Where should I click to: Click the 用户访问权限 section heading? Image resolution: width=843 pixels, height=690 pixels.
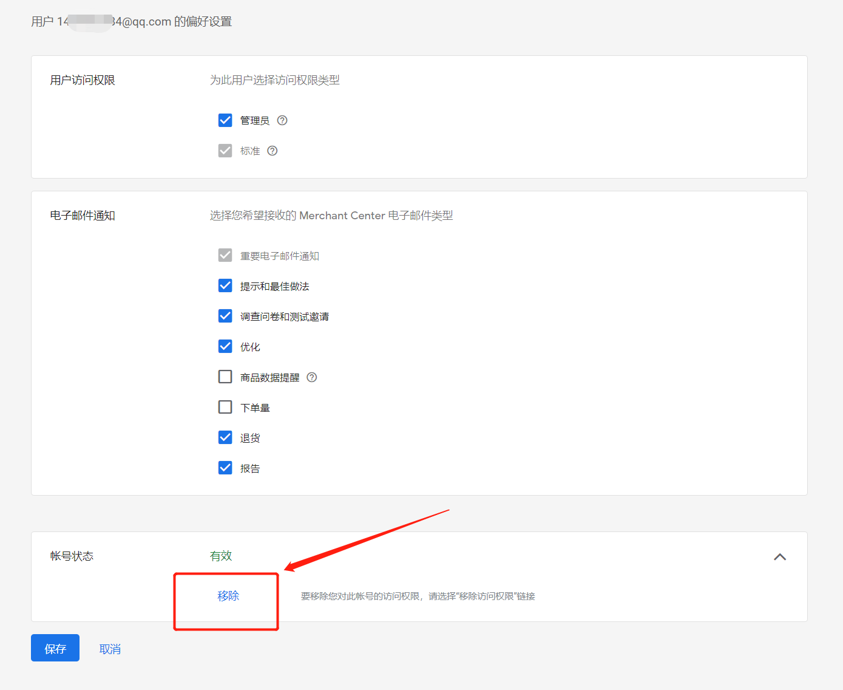(83, 80)
